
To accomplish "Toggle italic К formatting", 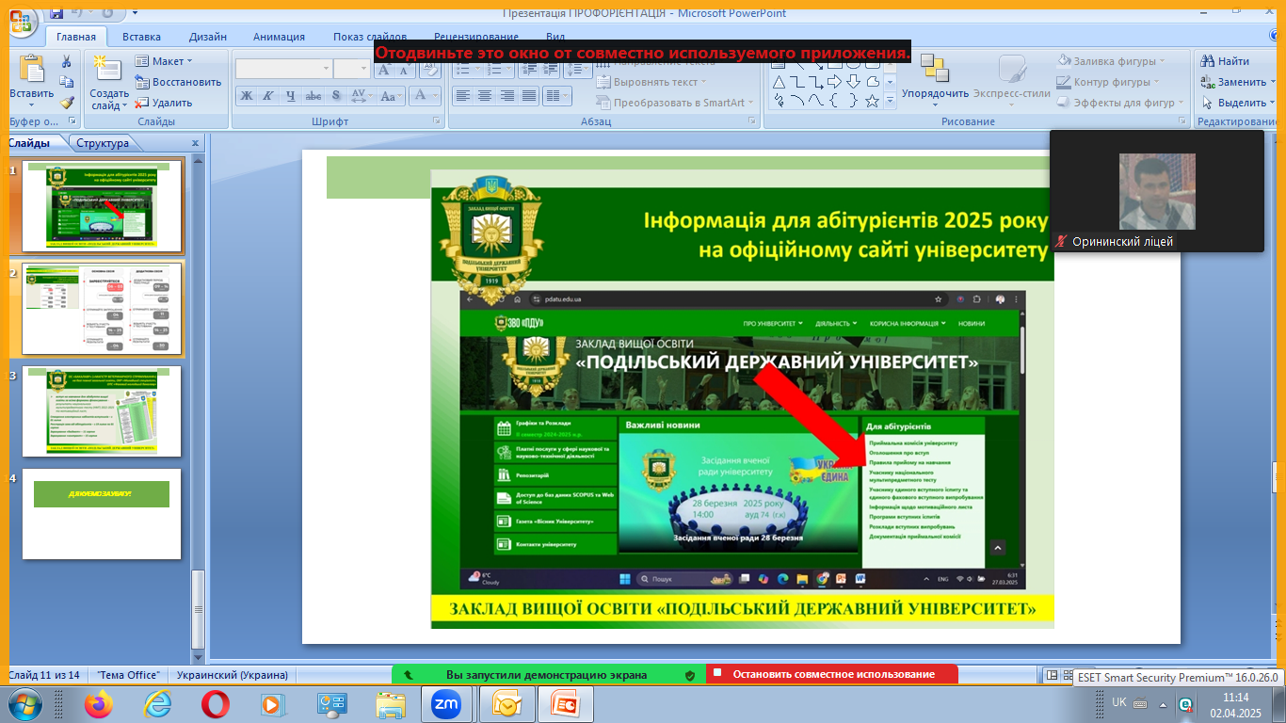I will tap(268, 96).
